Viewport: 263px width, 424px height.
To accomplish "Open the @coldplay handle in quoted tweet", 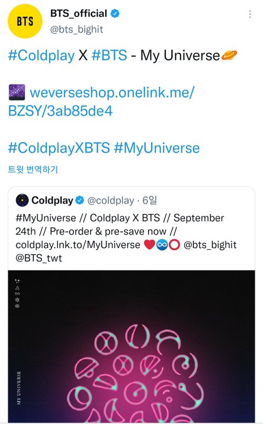I will (111, 200).
